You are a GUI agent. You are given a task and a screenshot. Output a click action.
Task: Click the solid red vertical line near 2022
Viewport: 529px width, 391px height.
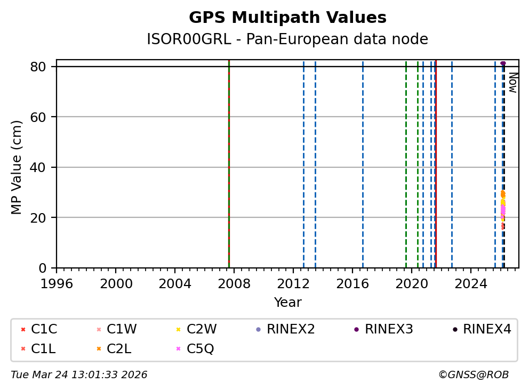click(x=436, y=160)
